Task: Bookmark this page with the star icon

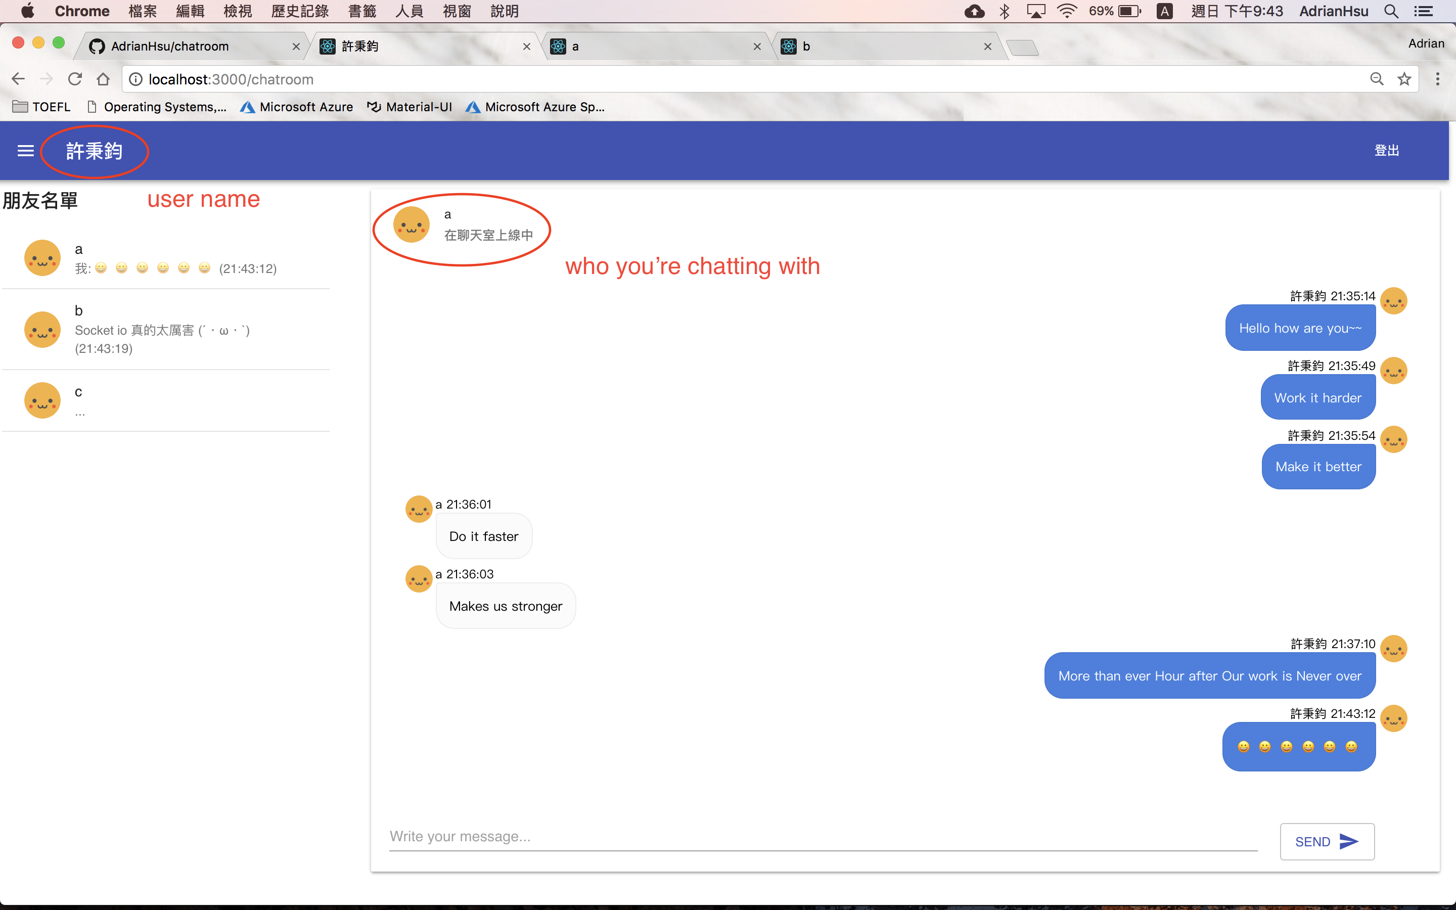Action: point(1404,79)
